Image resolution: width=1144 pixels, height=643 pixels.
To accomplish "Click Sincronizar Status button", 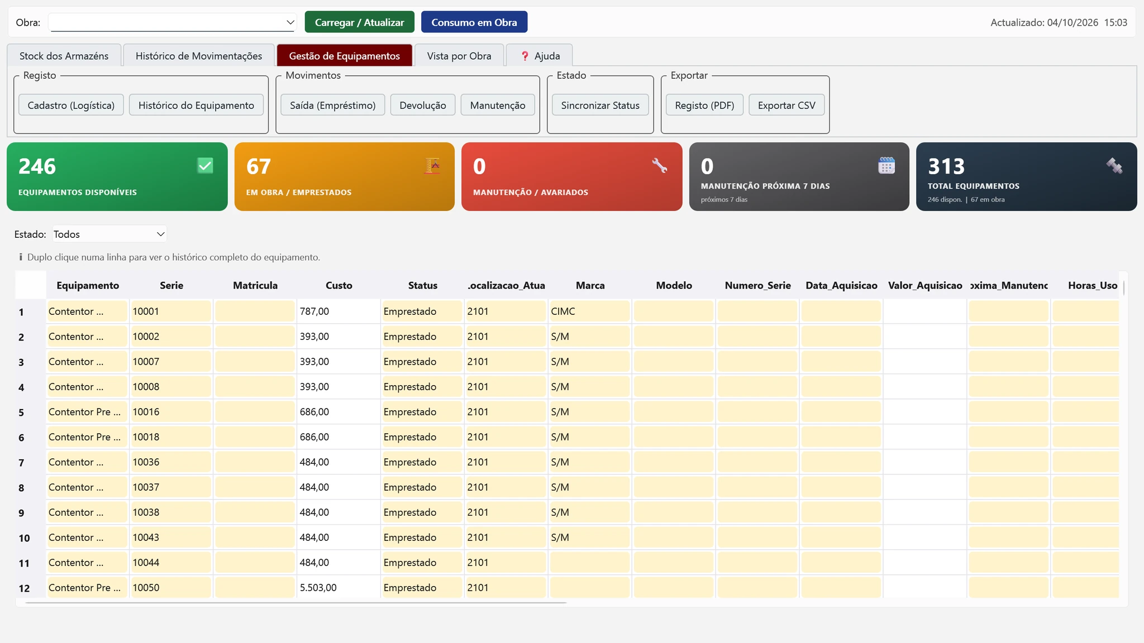I will click(x=600, y=105).
